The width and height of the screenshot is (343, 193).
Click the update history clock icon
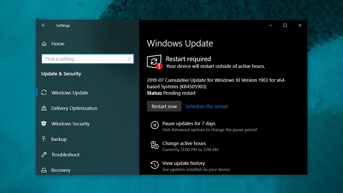click(x=155, y=165)
